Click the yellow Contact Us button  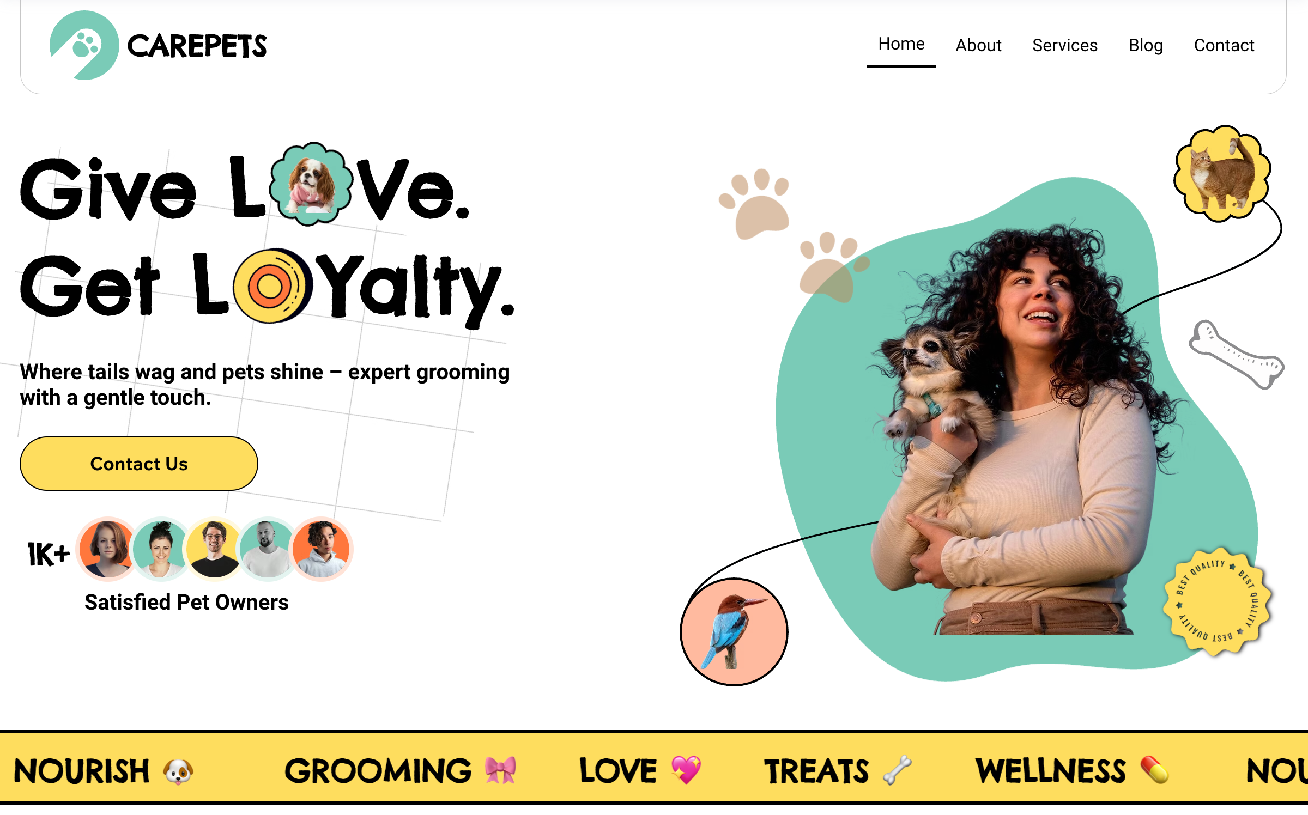pos(139,464)
